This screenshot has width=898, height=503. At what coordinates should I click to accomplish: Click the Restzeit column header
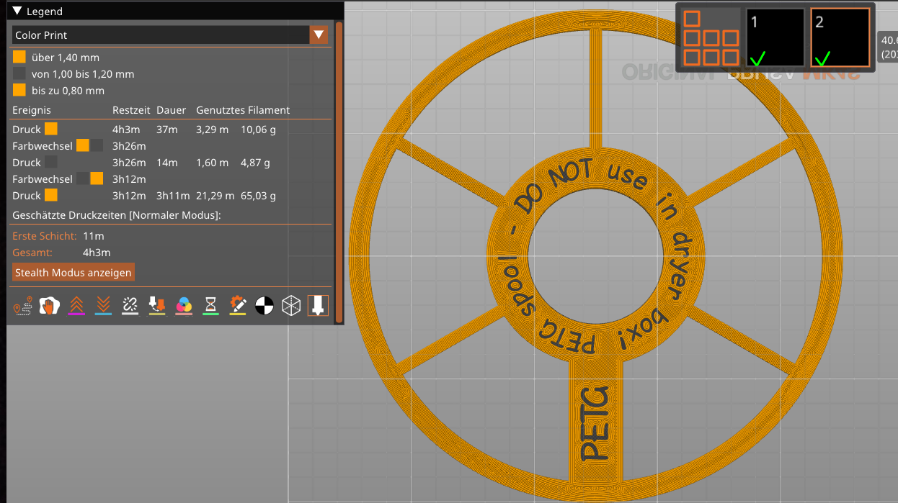tap(131, 110)
